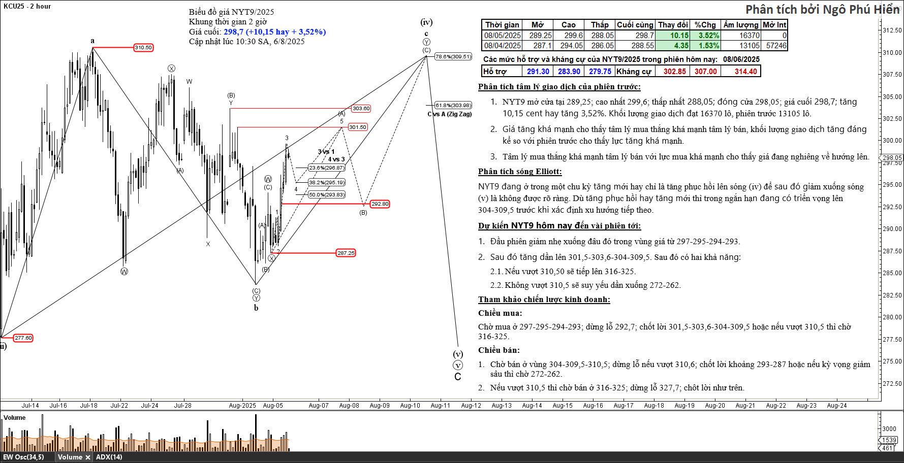Viewport: 904px width, 463px height.
Task: Select the 287.25 red price tag
Action: (346, 253)
